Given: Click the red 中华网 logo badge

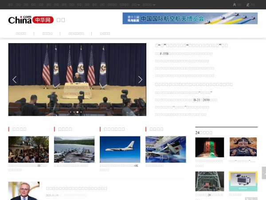Looking at the screenshot, I should coord(43,20).
